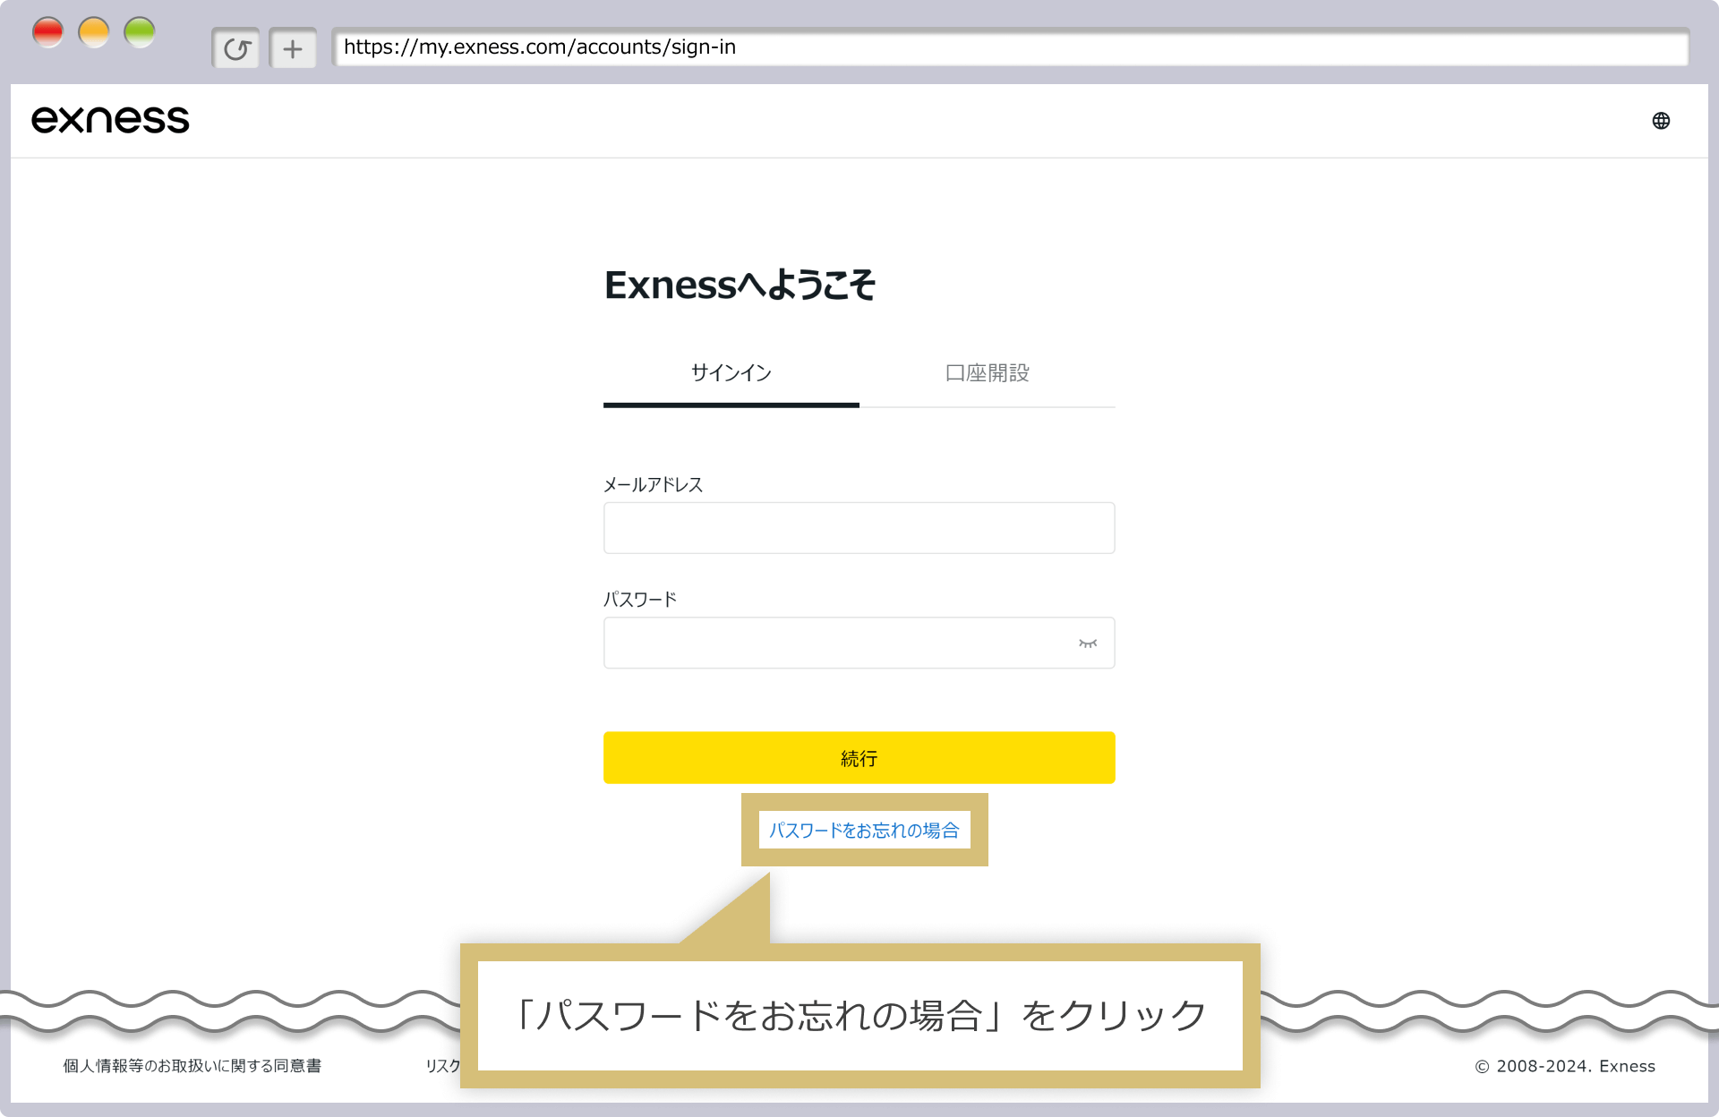Click the Exnessへようこそ heading
This screenshot has width=1719, height=1117.
click(x=740, y=286)
